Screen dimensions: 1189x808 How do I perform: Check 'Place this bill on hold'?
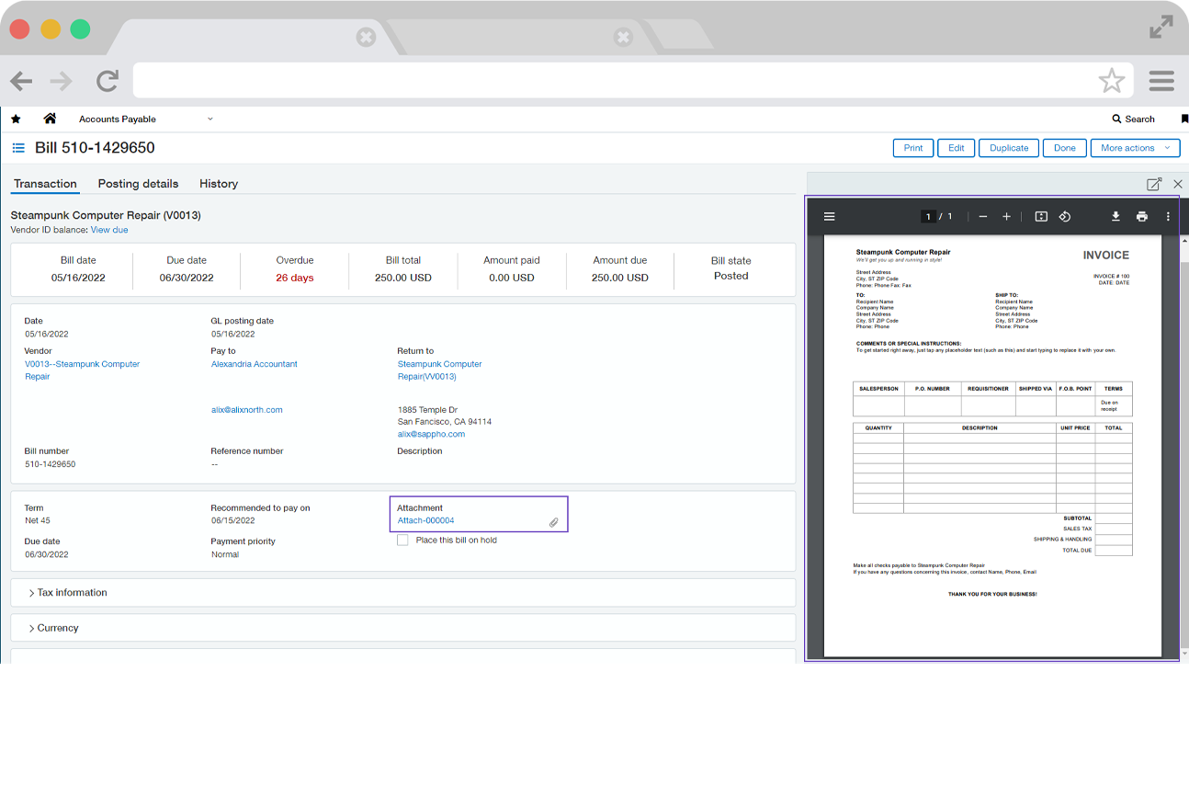(x=402, y=541)
